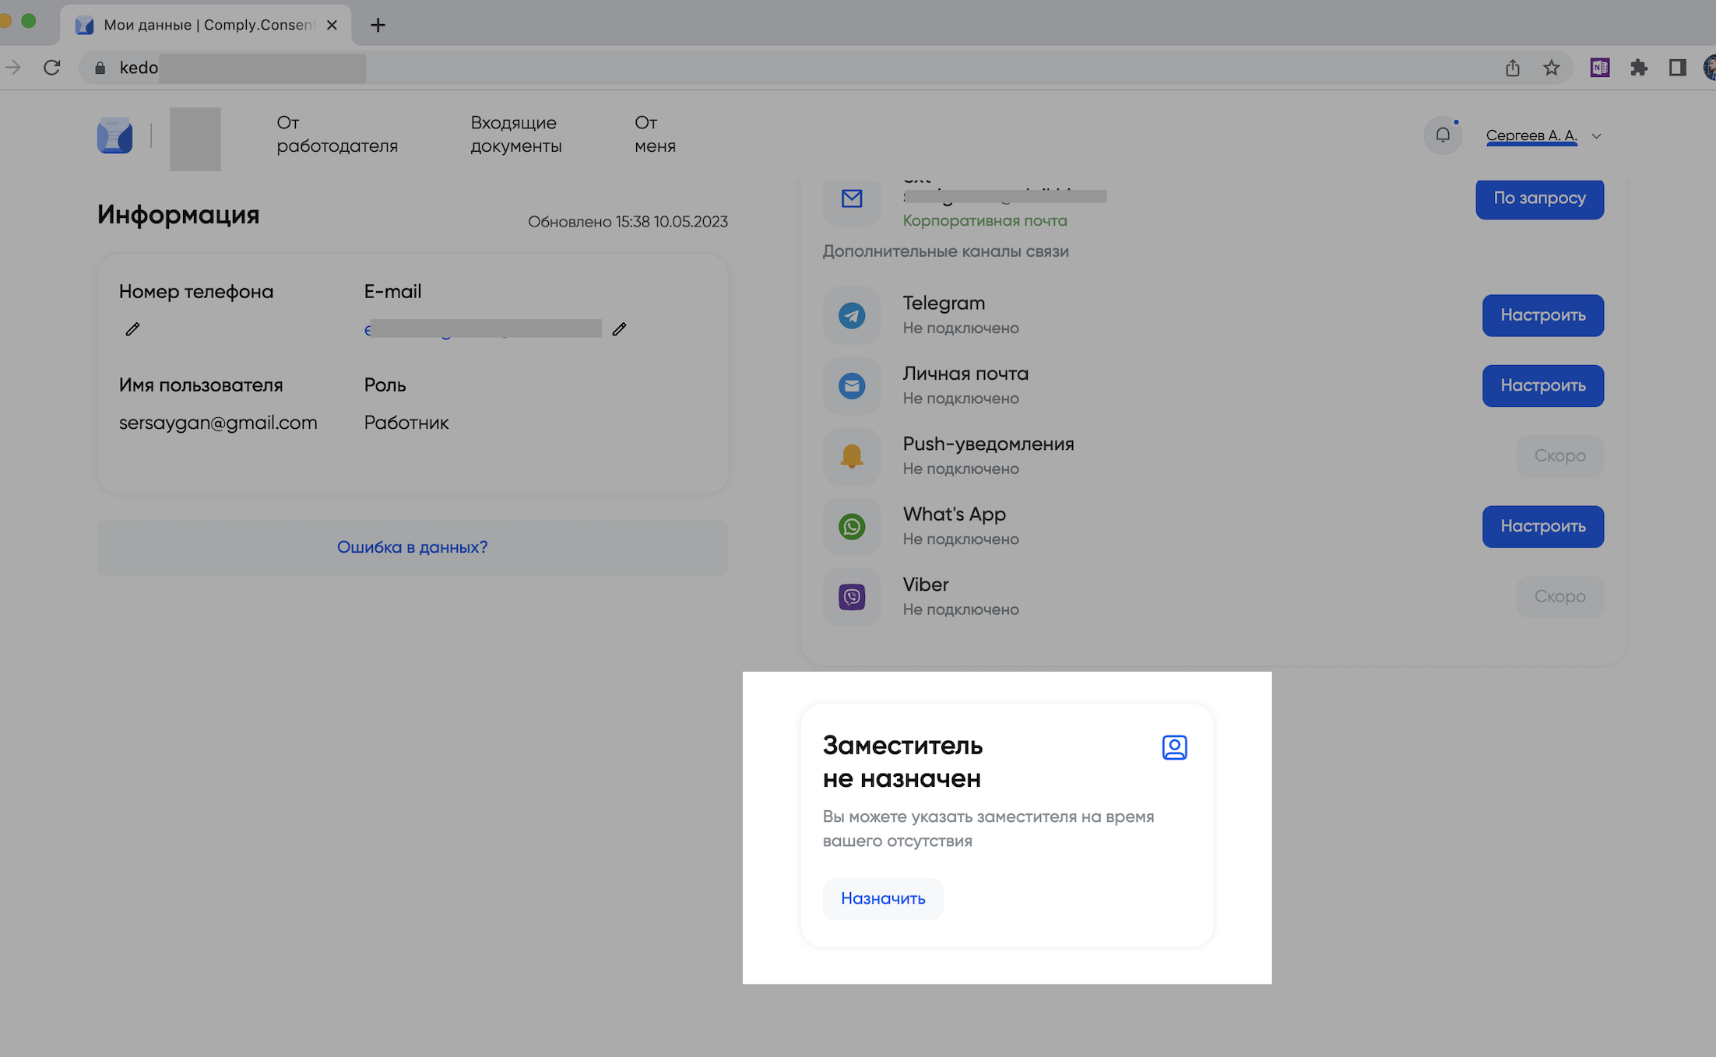Click the WhatsApp channel icon
Image resolution: width=1716 pixels, height=1057 pixels.
click(852, 527)
